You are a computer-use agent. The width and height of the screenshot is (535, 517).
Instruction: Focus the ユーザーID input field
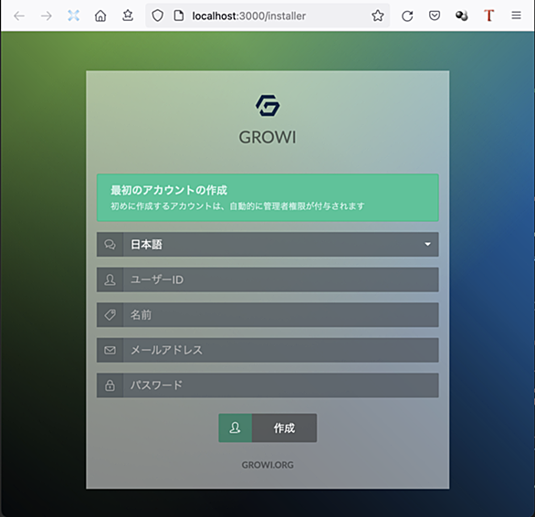point(280,280)
